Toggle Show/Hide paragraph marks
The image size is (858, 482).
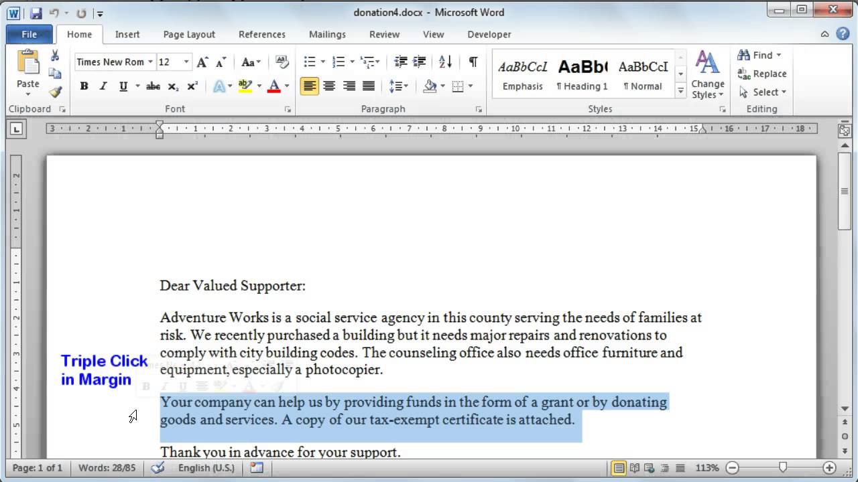click(x=473, y=62)
